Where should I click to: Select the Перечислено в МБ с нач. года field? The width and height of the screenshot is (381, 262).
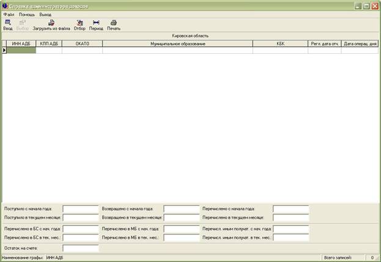pyautogui.click(x=182, y=229)
